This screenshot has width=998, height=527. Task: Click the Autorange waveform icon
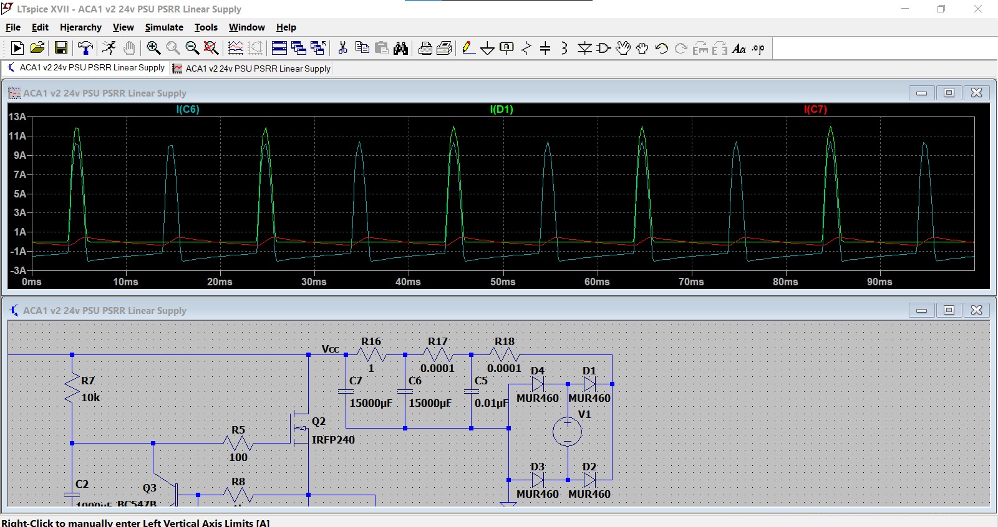tap(236, 48)
